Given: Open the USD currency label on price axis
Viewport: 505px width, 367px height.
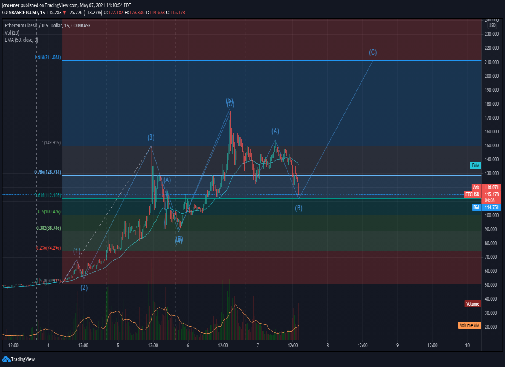Looking at the screenshot, I should (492, 25).
